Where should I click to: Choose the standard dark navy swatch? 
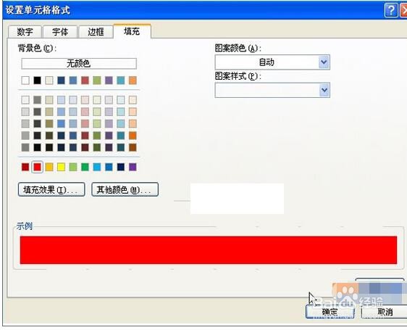pos(121,167)
